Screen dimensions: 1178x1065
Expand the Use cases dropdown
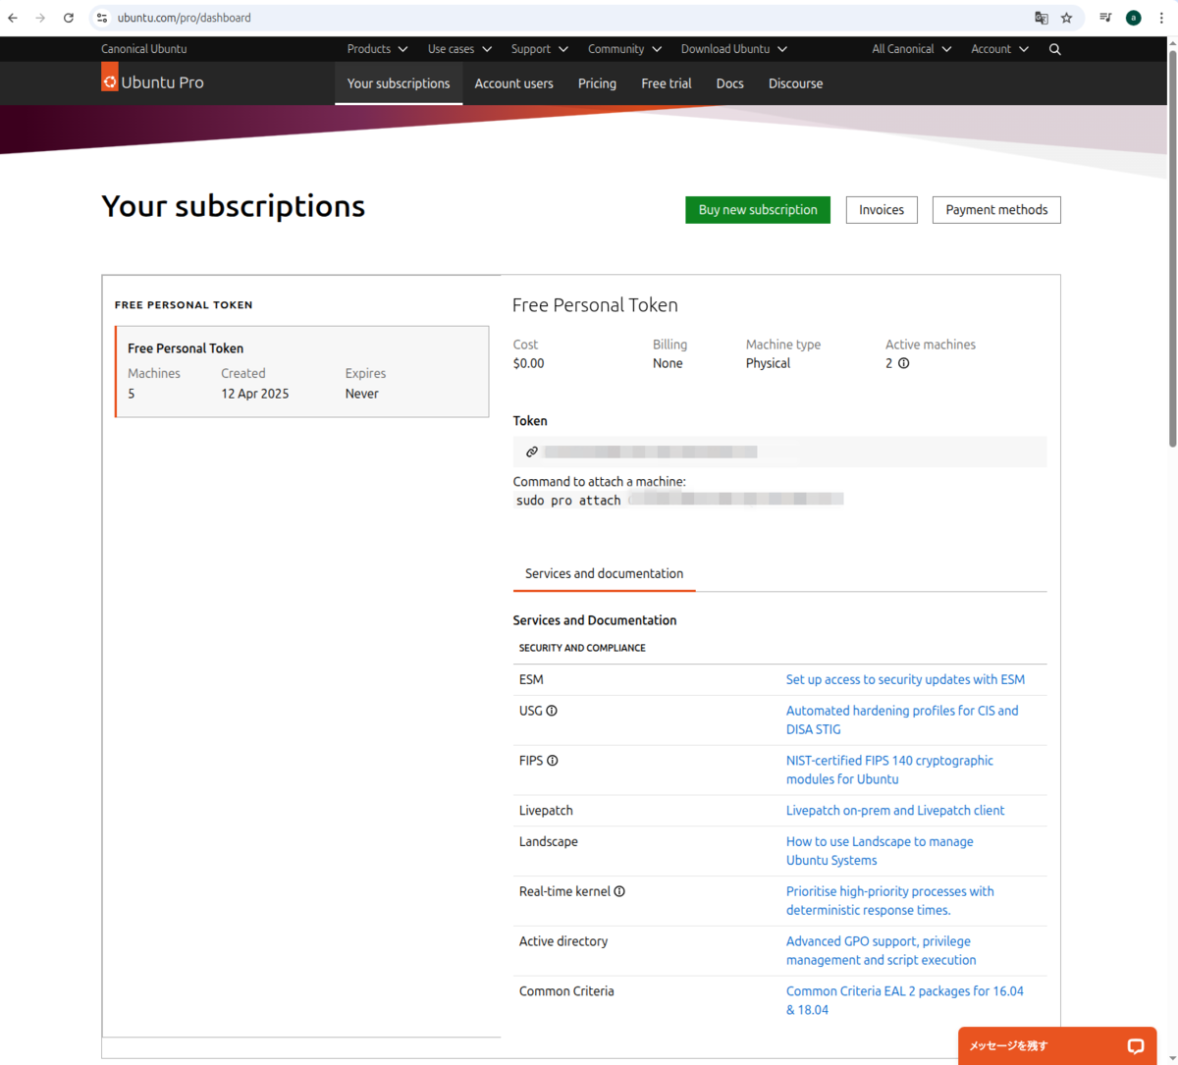click(x=459, y=49)
